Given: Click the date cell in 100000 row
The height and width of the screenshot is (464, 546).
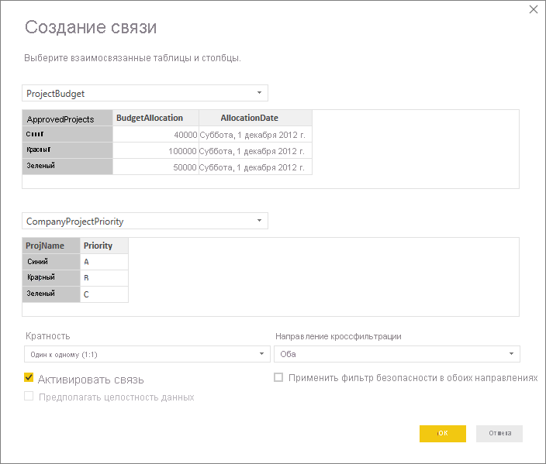Looking at the screenshot, I should 255,151.
